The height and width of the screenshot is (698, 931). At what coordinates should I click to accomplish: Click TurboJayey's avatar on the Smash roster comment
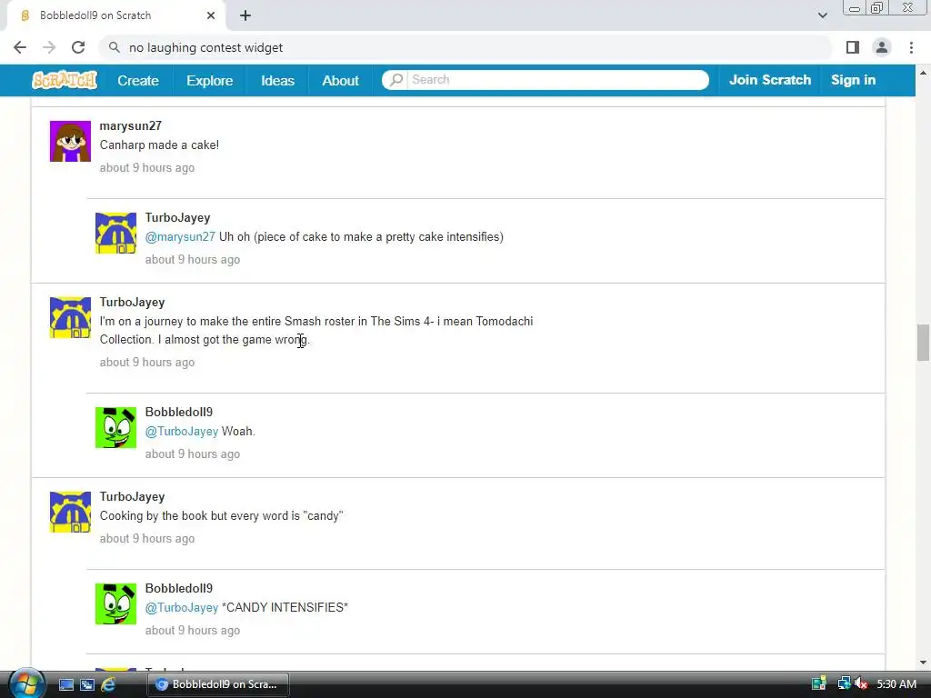[x=70, y=317]
